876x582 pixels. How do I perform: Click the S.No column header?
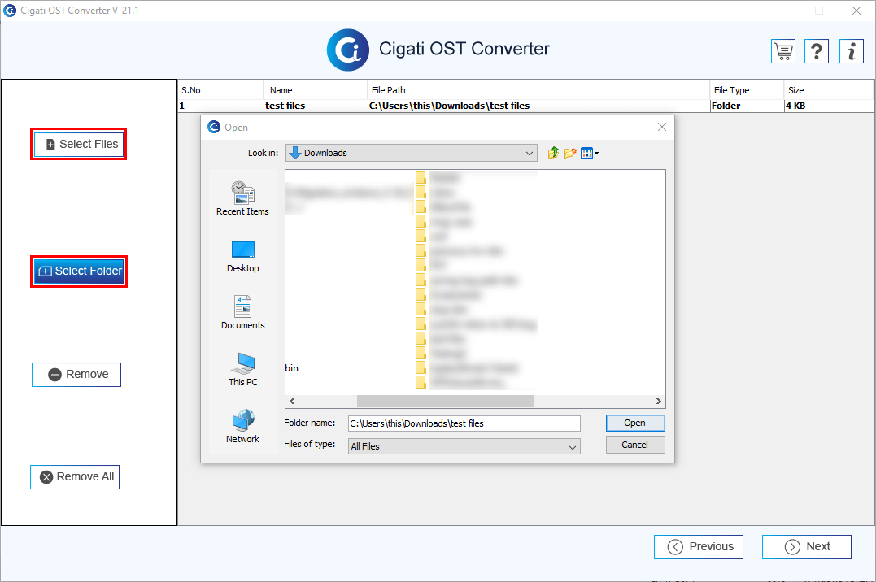tap(220, 90)
